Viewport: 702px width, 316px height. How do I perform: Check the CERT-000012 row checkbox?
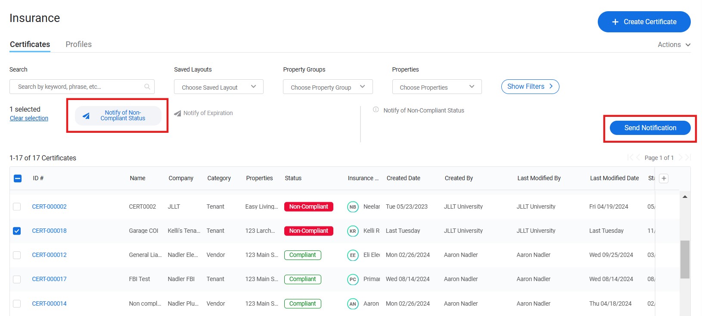[17, 255]
